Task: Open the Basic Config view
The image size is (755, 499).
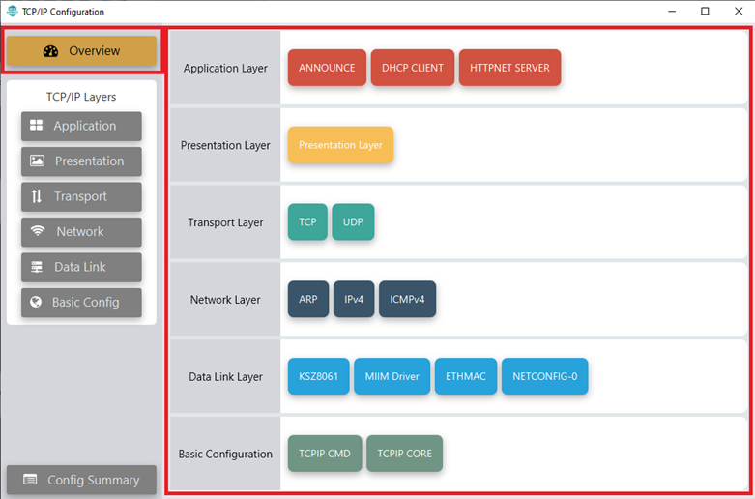Action: [81, 303]
